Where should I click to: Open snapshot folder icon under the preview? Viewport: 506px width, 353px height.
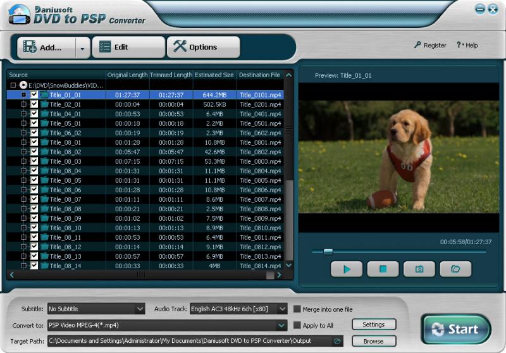point(455,269)
